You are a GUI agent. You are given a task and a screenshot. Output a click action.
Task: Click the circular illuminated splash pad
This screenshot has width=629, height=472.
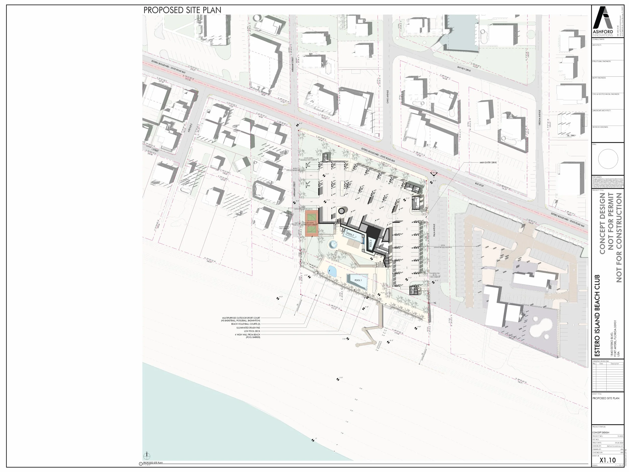[x=332, y=244]
